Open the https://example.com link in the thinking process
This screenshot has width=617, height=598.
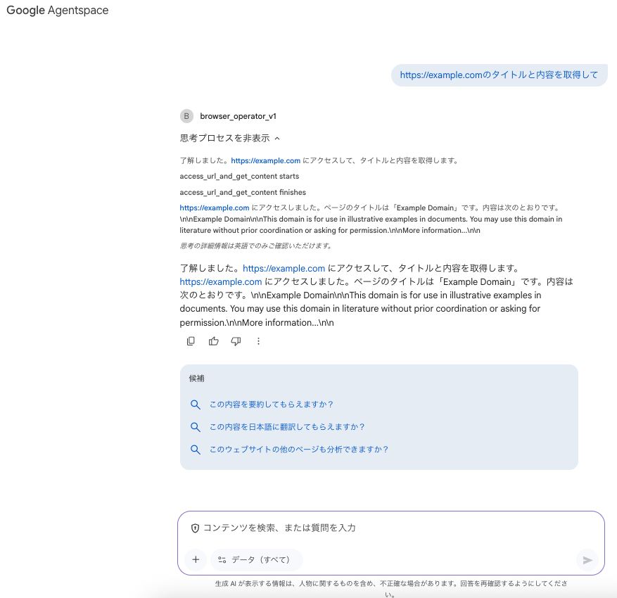[x=265, y=160]
